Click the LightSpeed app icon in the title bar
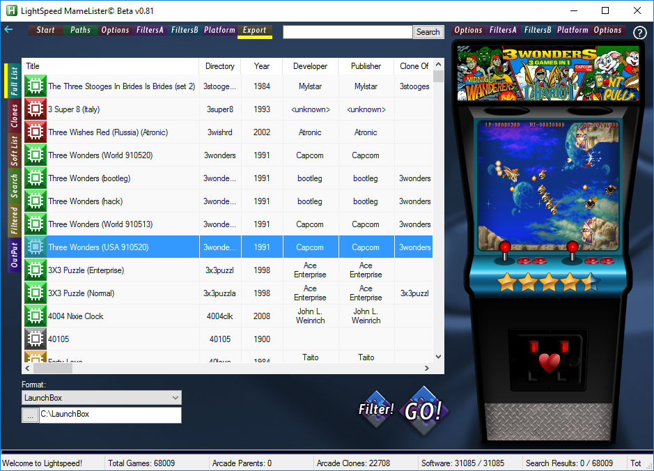 coord(12,10)
